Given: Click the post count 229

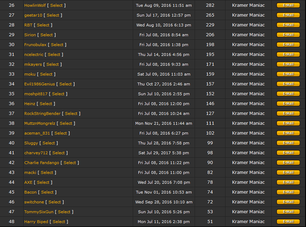Looking at the screenshot, I should [x=210, y=25].
